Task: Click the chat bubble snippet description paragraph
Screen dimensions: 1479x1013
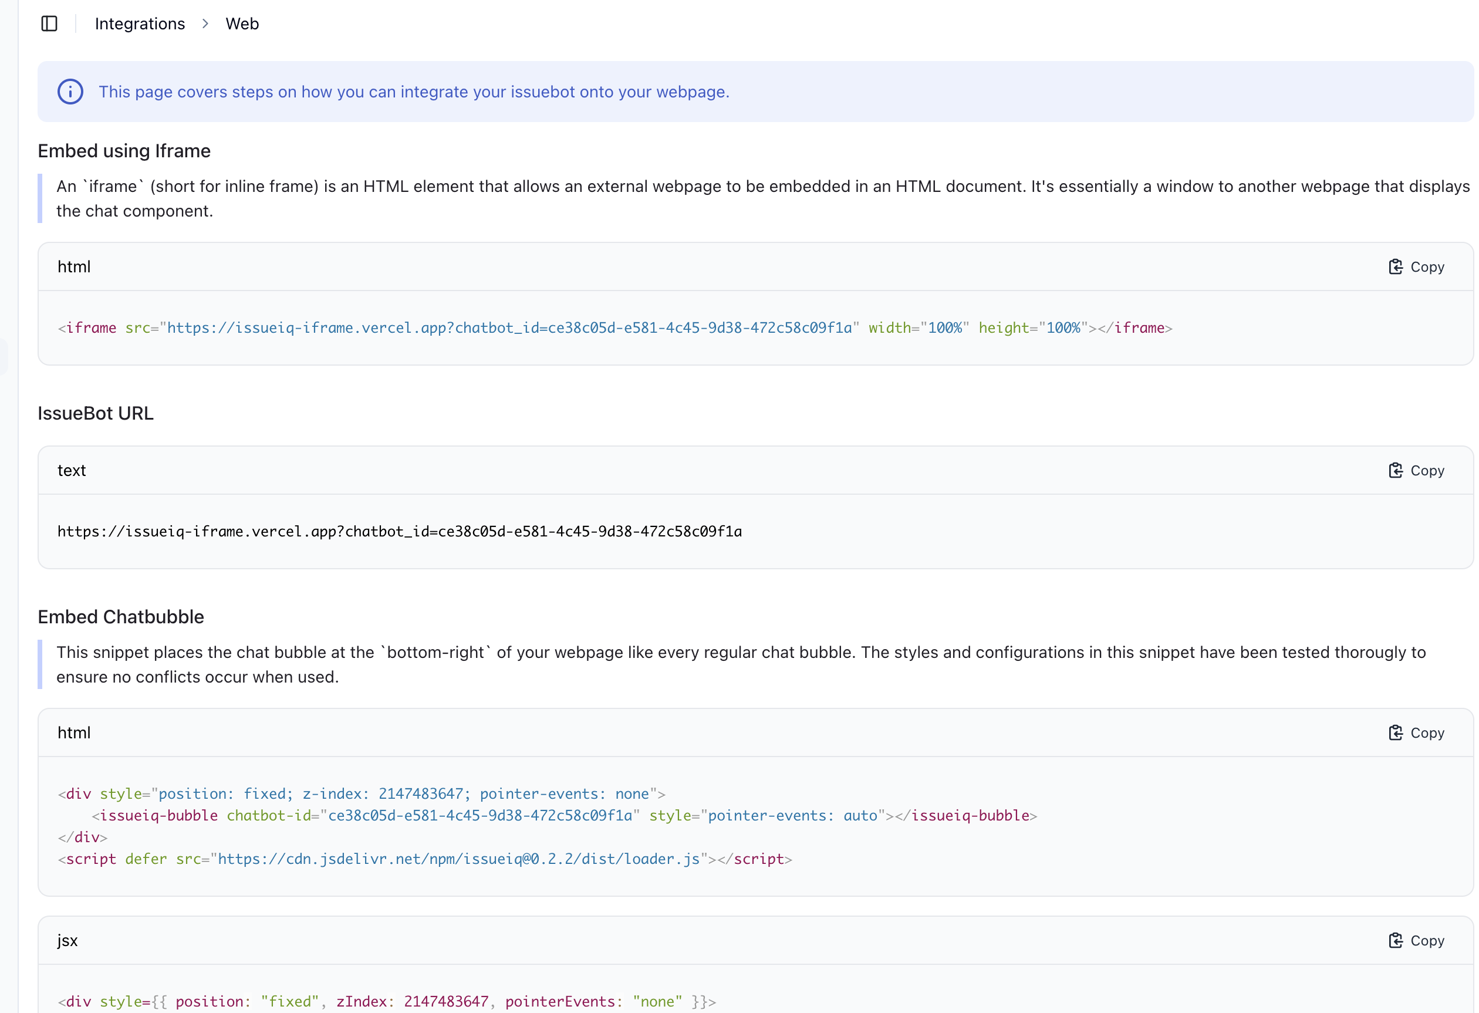Action: 741,664
